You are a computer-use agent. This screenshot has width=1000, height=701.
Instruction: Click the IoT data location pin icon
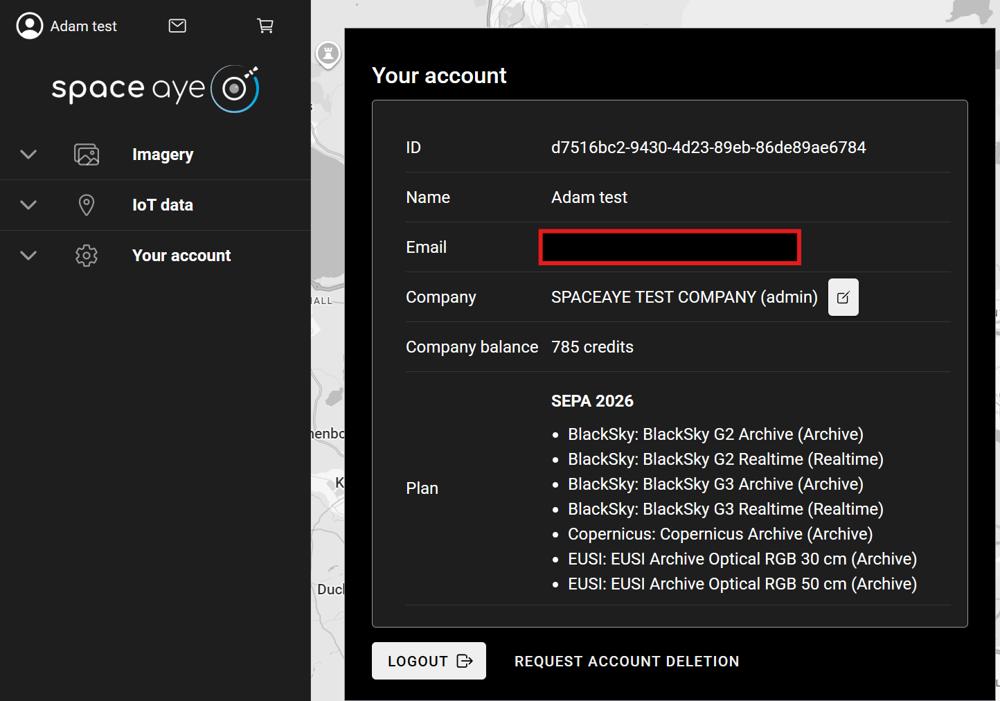(x=87, y=205)
